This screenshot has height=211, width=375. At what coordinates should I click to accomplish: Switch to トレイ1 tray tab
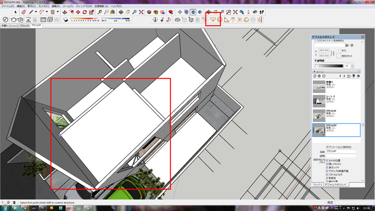tap(318, 185)
